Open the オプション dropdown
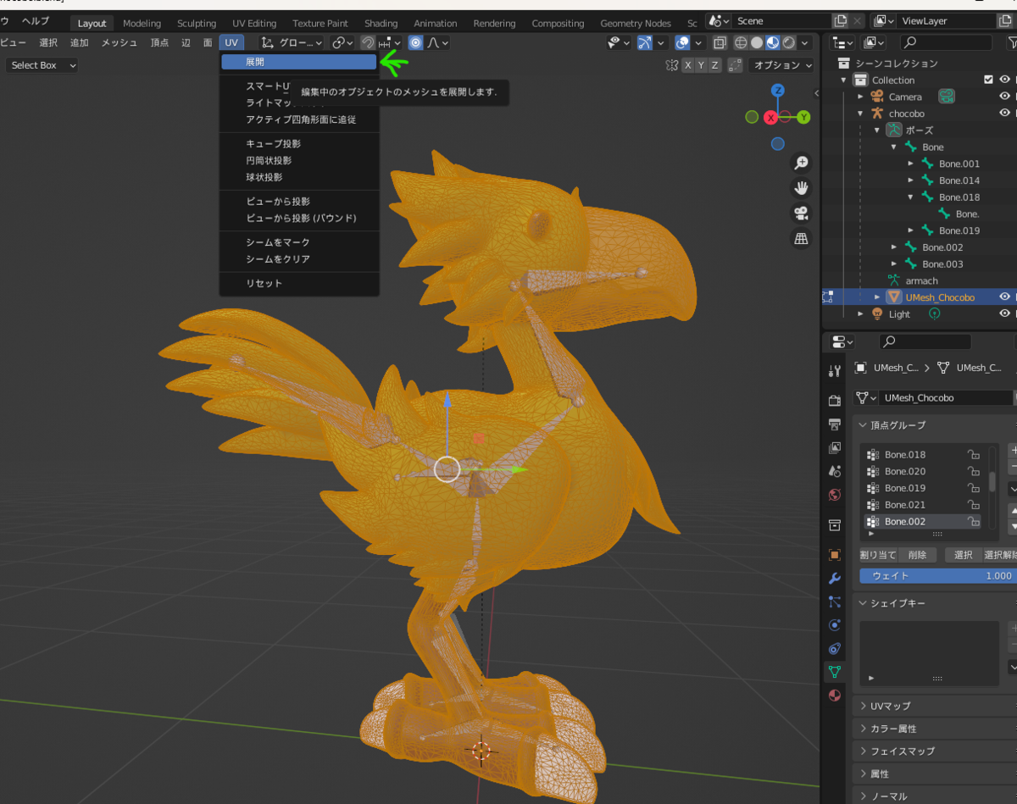Image resolution: width=1017 pixels, height=804 pixels. pos(781,65)
